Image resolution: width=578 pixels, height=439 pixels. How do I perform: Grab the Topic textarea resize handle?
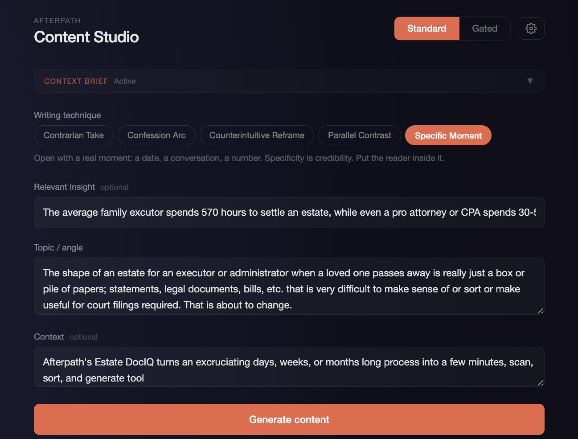(540, 311)
